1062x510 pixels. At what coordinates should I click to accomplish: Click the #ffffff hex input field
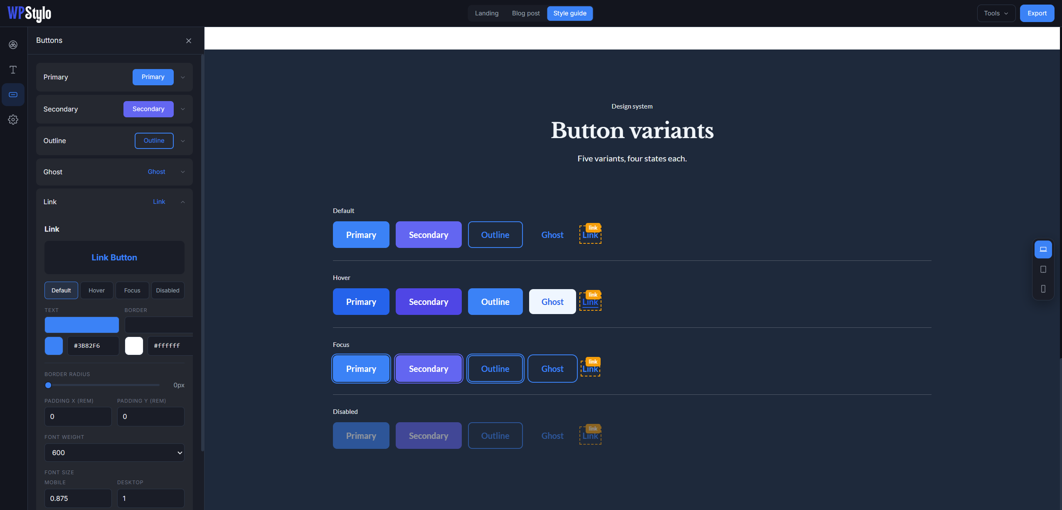[171, 346]
